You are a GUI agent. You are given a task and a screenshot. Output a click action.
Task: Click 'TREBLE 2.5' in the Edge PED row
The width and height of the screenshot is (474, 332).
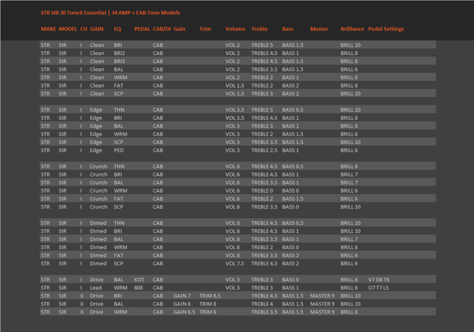(x=264, y=150)
